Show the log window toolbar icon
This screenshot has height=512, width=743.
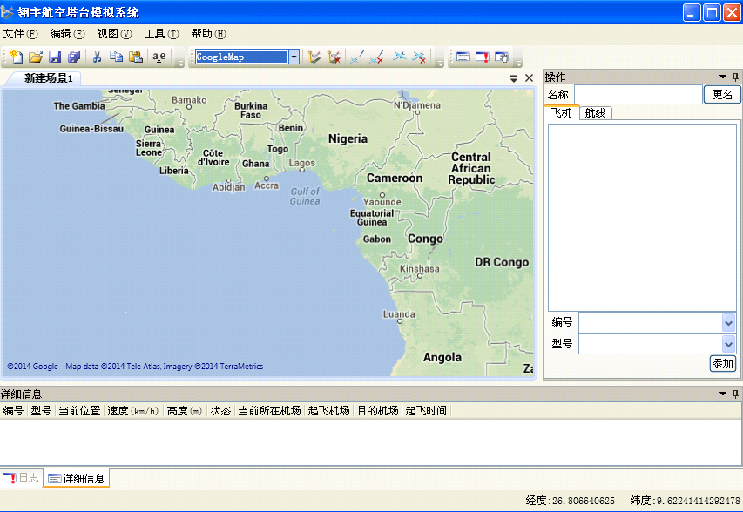483,57
